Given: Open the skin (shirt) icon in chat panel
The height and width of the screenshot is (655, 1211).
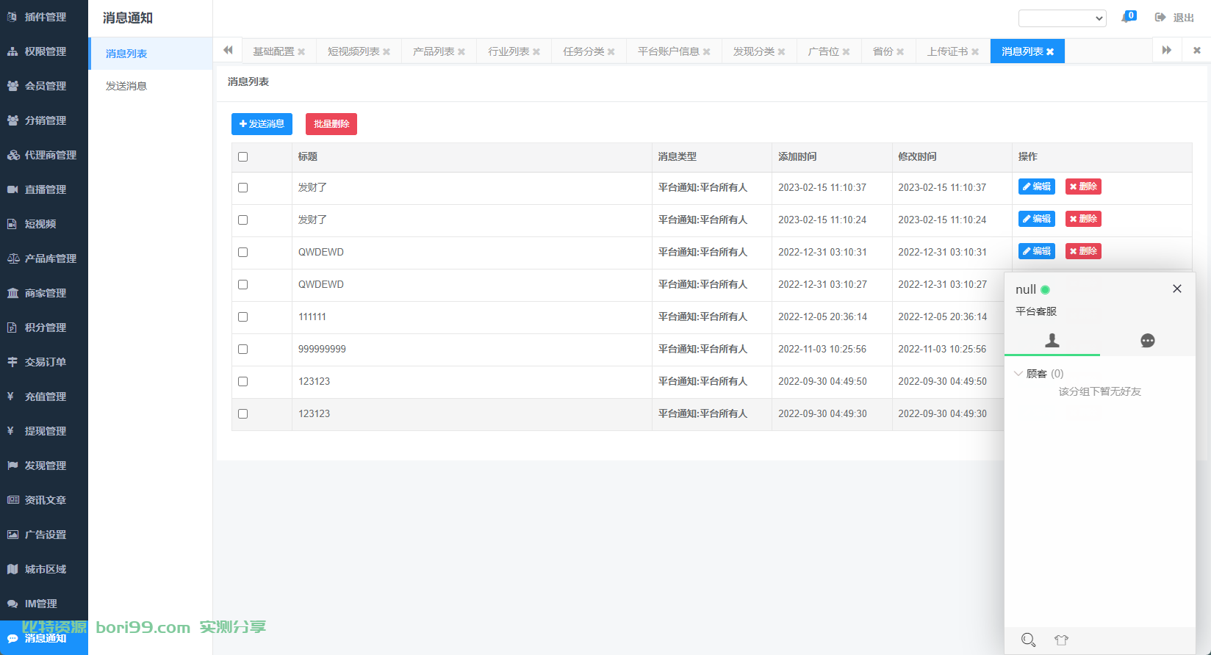Looking at the screenshot, I should click(x=1061, y=640).
